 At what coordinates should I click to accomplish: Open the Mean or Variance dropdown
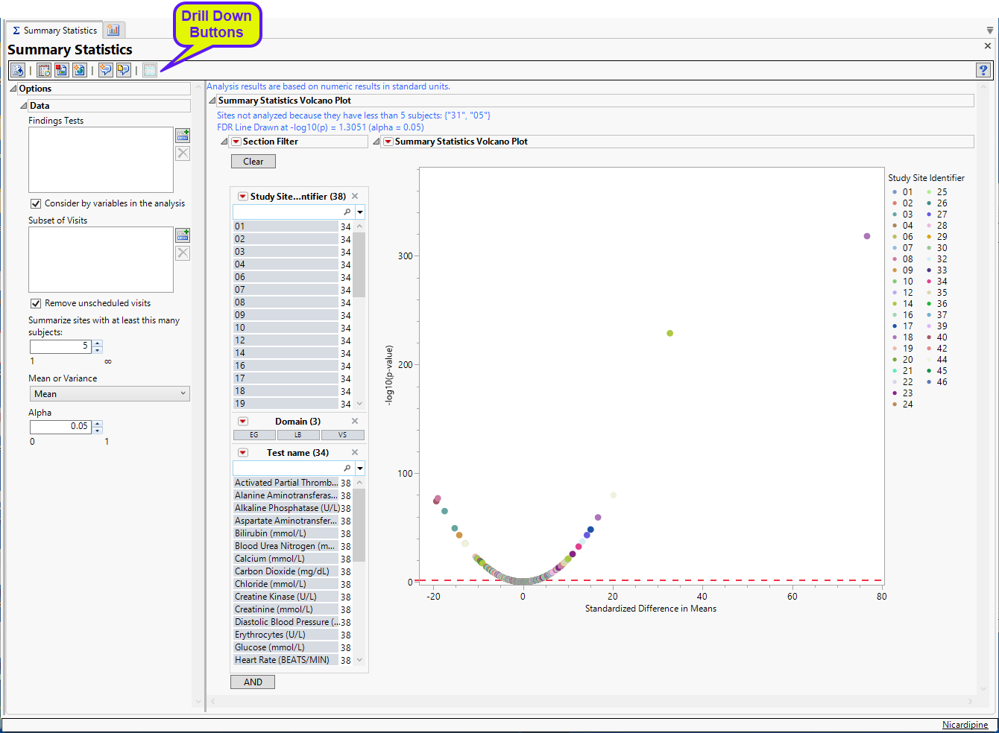(x=110, y=393)
